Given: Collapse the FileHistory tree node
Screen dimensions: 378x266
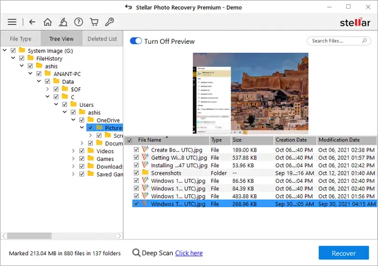Looking at the screenshot, I should [x=13, y=58].
